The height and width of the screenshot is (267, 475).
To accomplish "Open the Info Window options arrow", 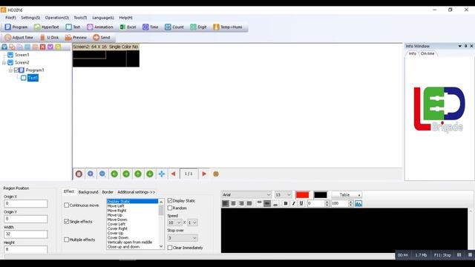I will pyautogui.click(x=460, y=46).
